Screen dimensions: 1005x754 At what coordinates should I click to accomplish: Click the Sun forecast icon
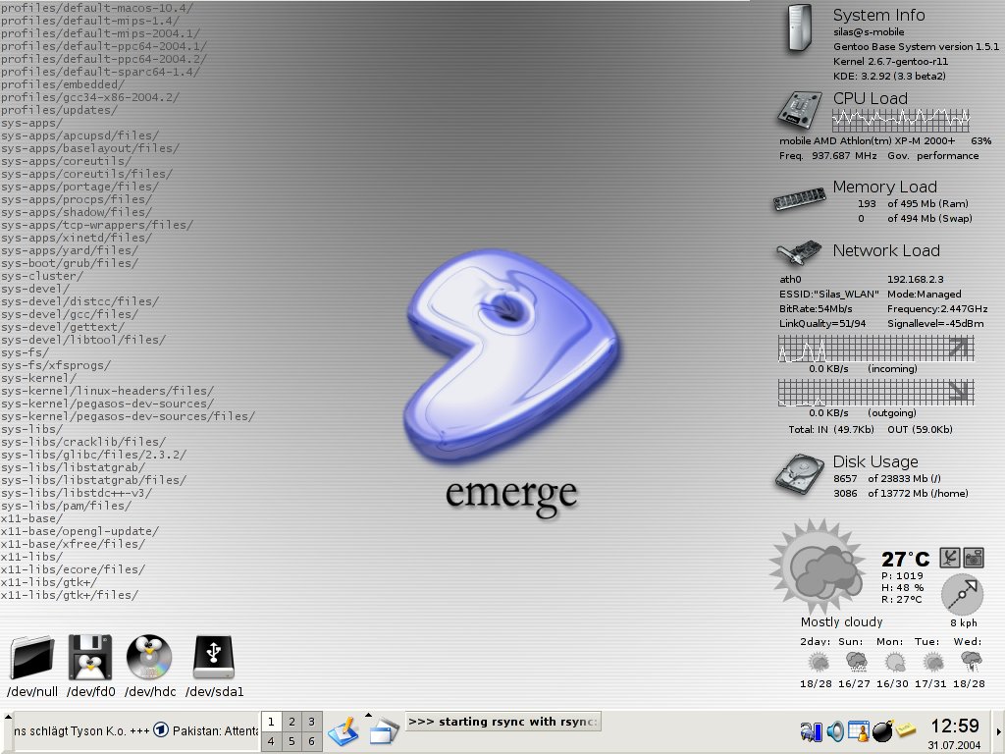click(856, 662)
